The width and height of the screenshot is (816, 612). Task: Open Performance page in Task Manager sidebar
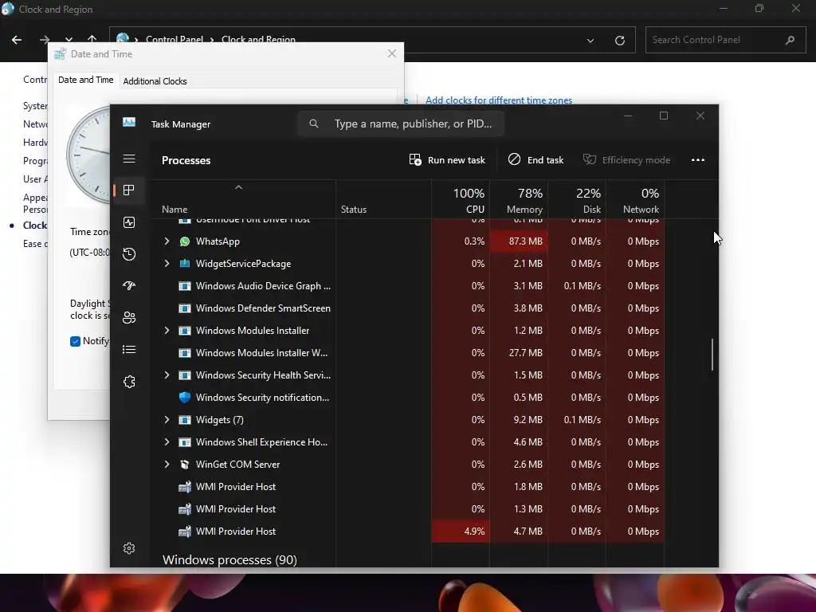pyautogui.click(x=129, y=222)
